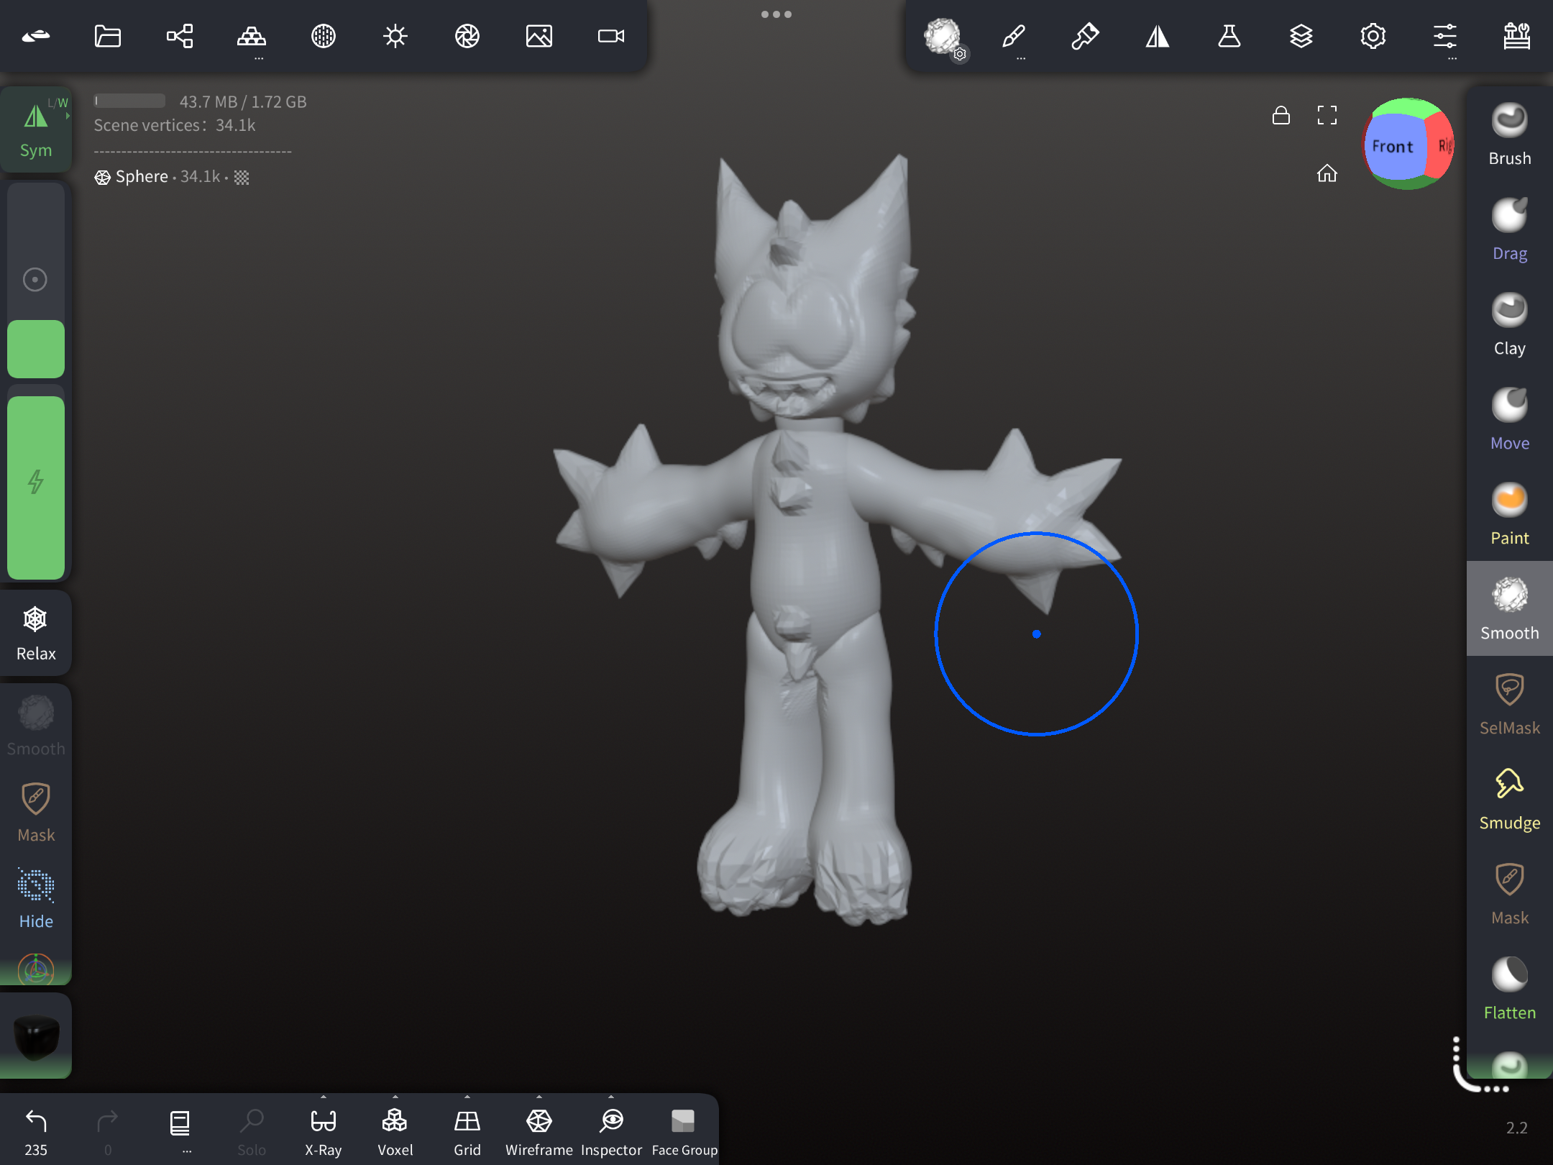Viewport: 1553px width, 1165px height.
Task: Open the flask menu in top toolbar
Action: (1229, 36)
